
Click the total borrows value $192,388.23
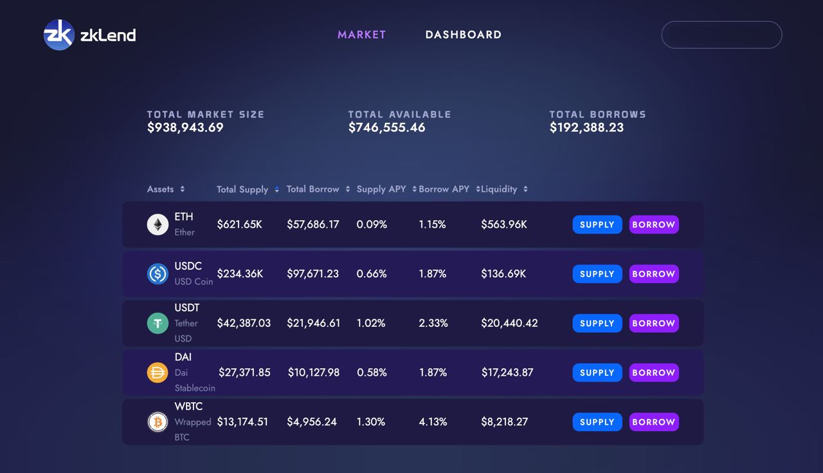(x=586, y=127)
